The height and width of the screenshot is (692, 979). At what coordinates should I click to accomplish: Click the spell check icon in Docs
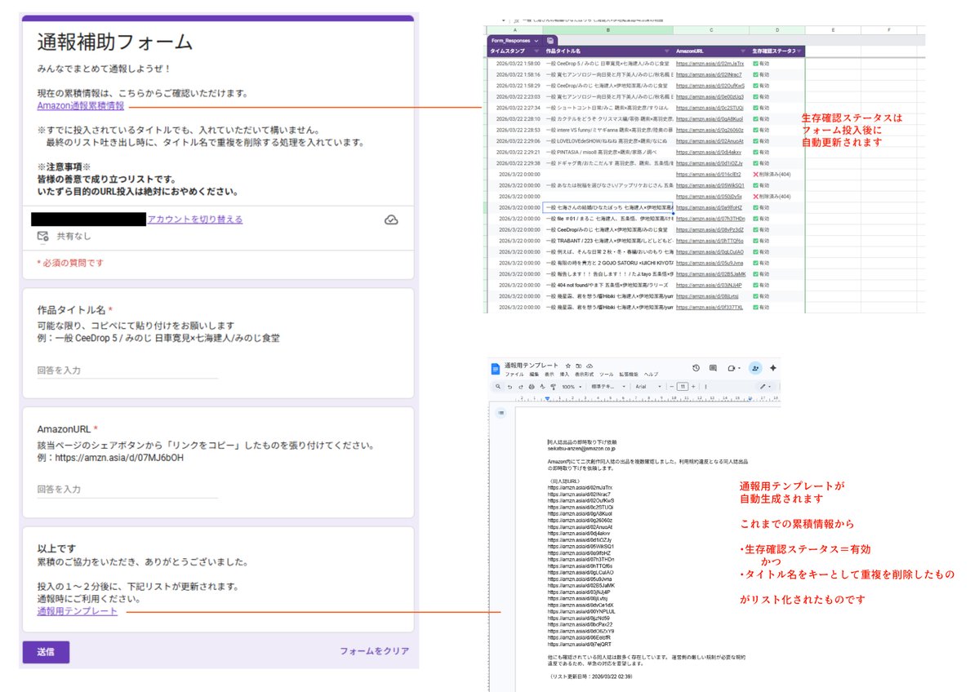tap(542, 386)
